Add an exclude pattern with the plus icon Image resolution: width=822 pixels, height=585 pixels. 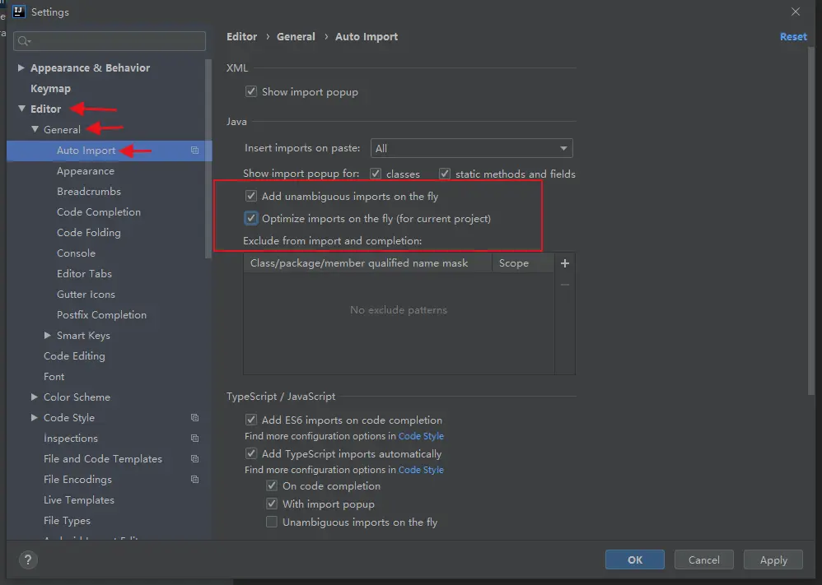564,263
